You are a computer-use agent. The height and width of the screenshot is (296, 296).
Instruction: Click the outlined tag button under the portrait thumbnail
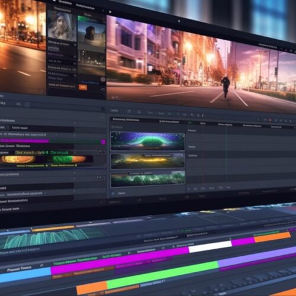[53, 49]
